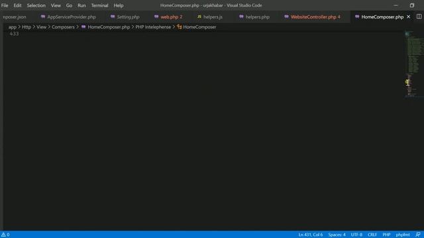Select the HomeComposer.php tab

tap(382, 17)
